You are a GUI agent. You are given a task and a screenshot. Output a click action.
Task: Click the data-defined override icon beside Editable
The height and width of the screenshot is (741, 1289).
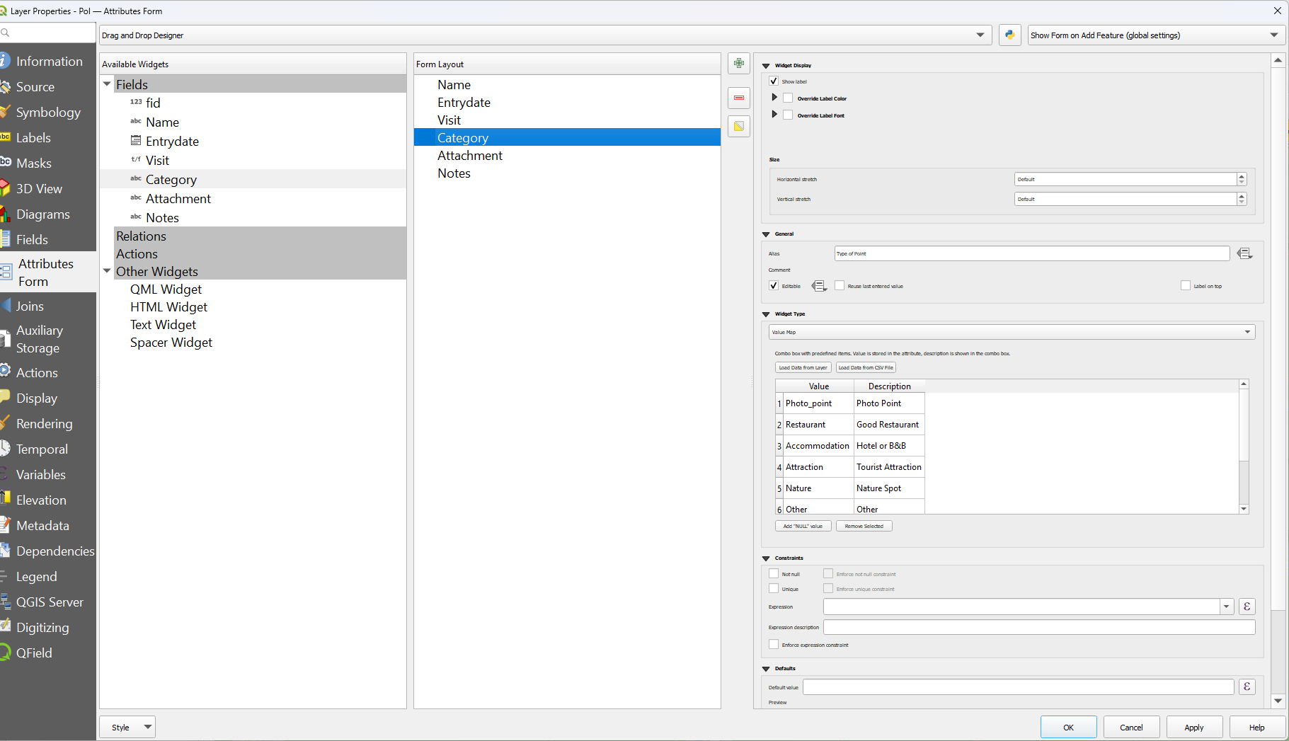819,286
